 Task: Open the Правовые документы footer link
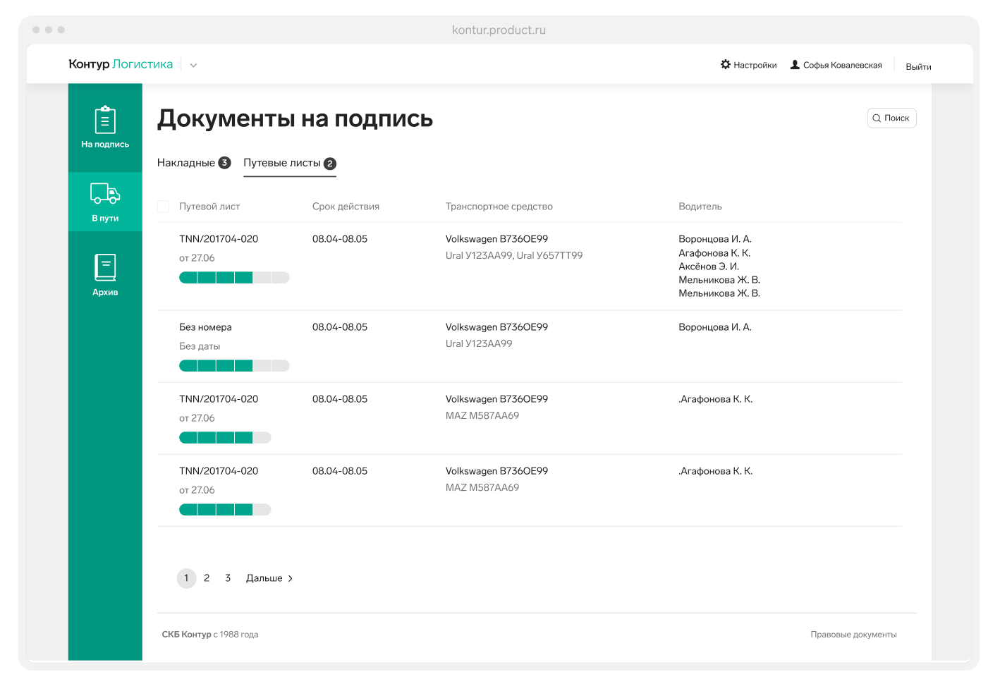[x=853, y=635]
